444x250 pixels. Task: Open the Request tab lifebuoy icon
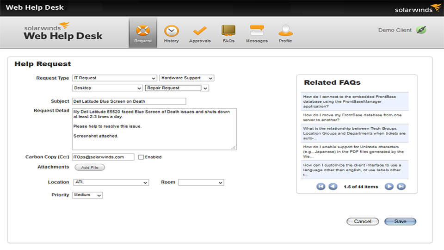point(143,31)
